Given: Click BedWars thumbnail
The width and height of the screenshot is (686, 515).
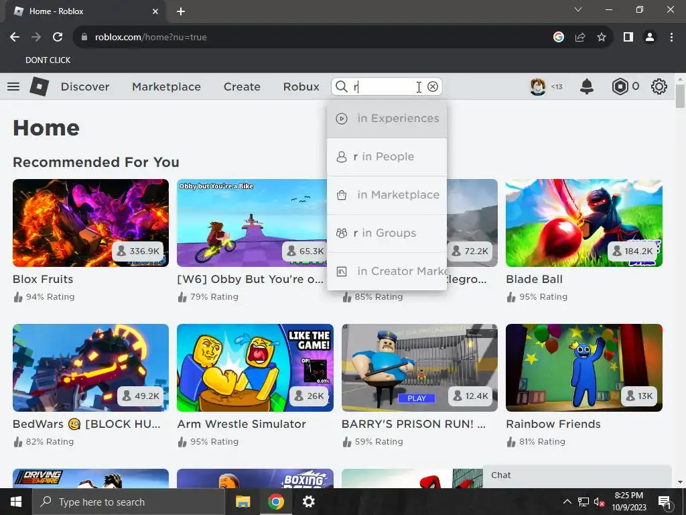Looking at the screenshot, I should coord(90,368).
